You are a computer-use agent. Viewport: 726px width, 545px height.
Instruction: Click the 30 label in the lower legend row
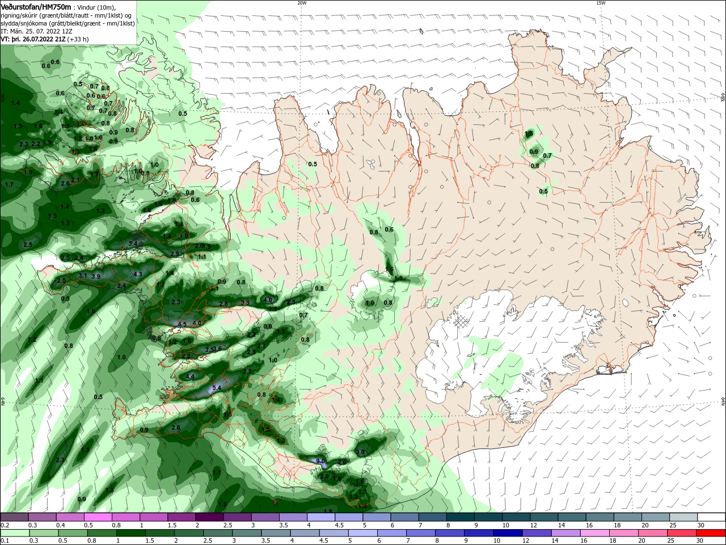point(699,541)
